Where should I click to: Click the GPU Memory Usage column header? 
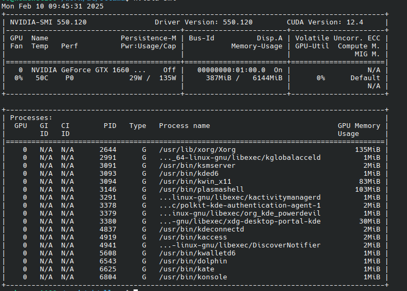(359, 130)
